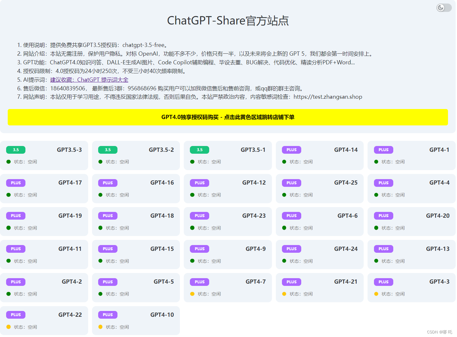Viewport: 457px width, 337px height.
Task: Click the yellow GPT4.0独享授权码购买 banner
Action: pos(228,117)
